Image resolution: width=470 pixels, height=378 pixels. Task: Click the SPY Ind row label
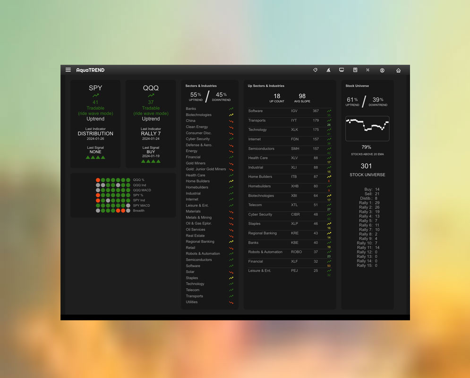[139, 200]
